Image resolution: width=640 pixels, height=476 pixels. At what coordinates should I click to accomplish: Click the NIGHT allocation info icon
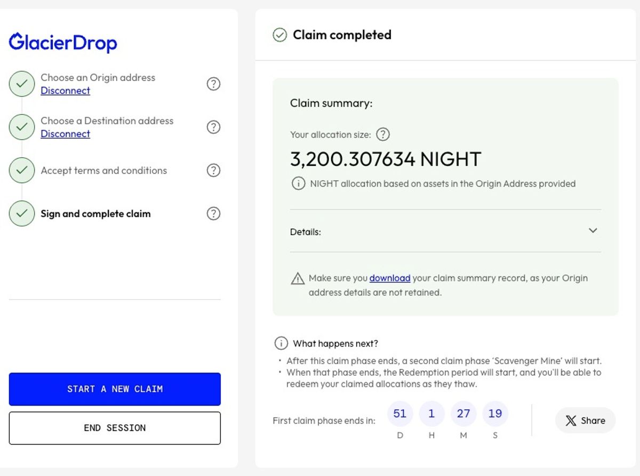tap(298, 183)
